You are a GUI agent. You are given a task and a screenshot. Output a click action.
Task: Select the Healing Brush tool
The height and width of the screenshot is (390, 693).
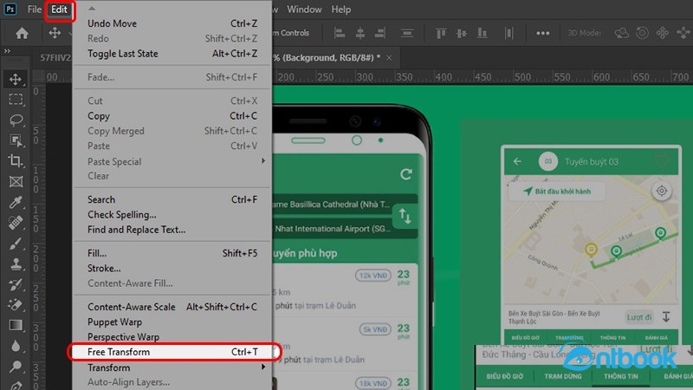click(16, 223)
